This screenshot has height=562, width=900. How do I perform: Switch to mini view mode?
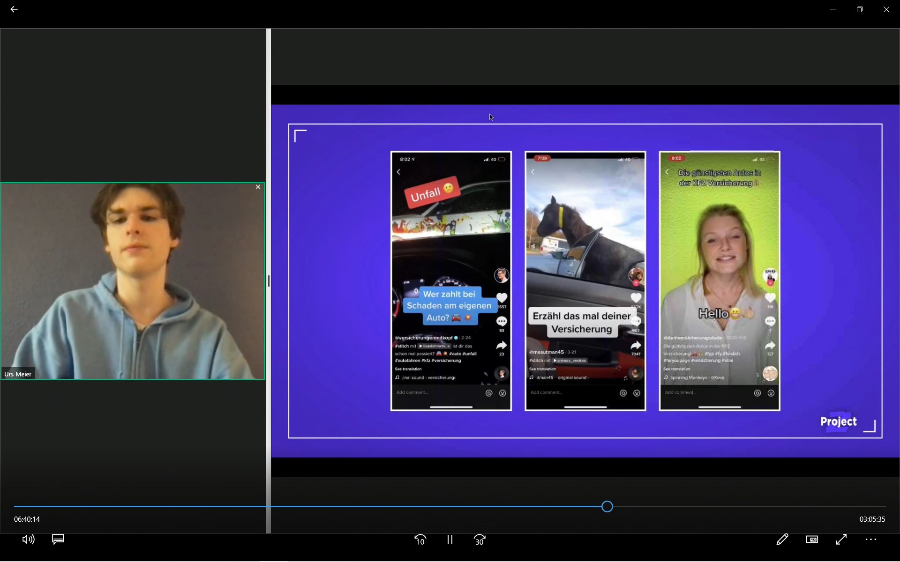[x=812, y=540]
